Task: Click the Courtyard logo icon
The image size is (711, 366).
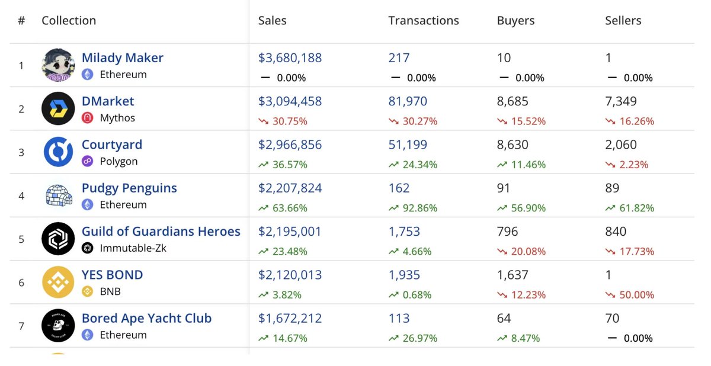Action: coord(58,152)
